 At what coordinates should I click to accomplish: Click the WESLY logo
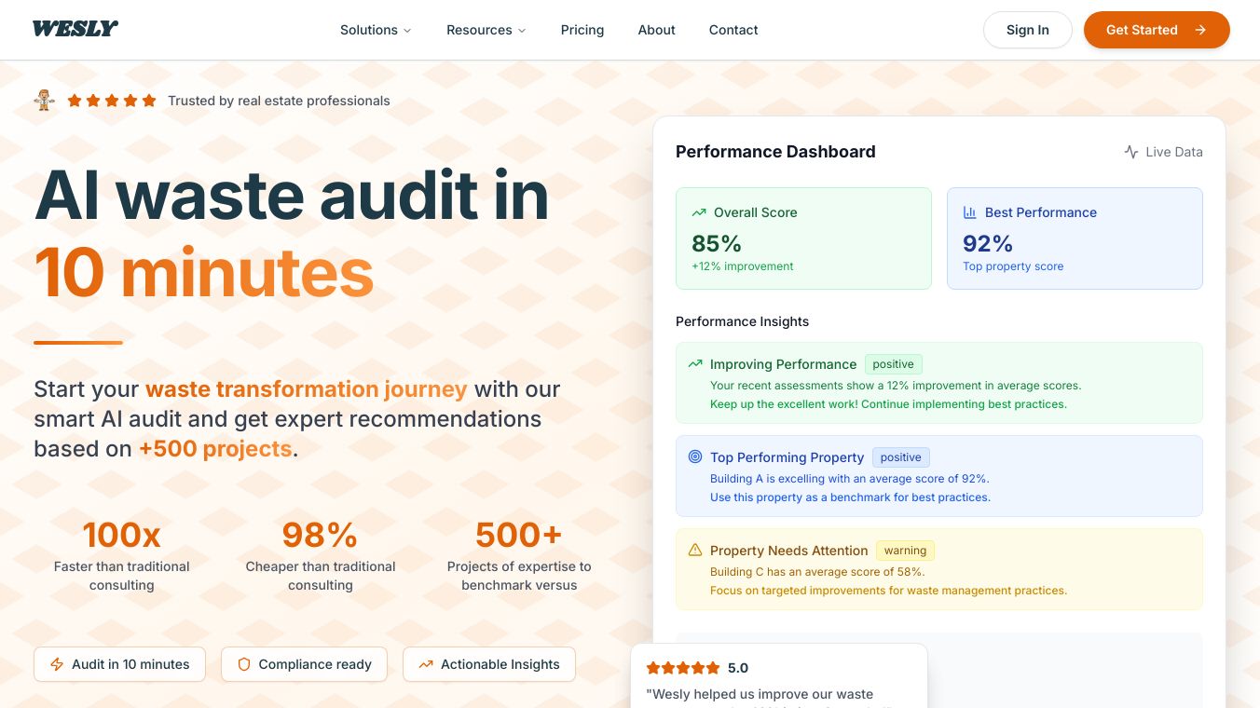pos(75,29)
